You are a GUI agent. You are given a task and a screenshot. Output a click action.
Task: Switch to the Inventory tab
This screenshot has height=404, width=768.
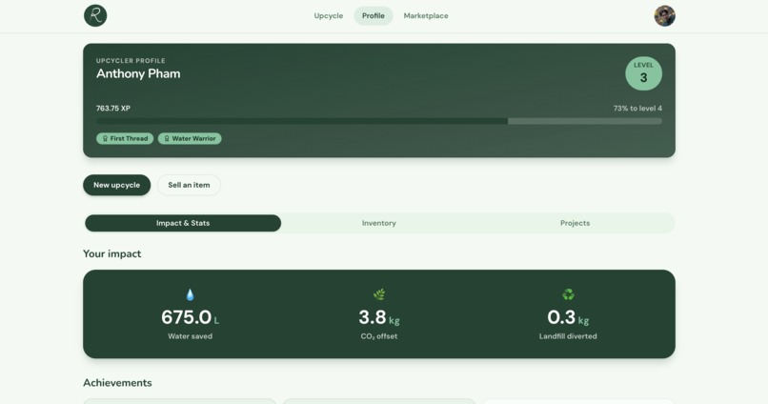pyautogui.click(x=378, y=223)
